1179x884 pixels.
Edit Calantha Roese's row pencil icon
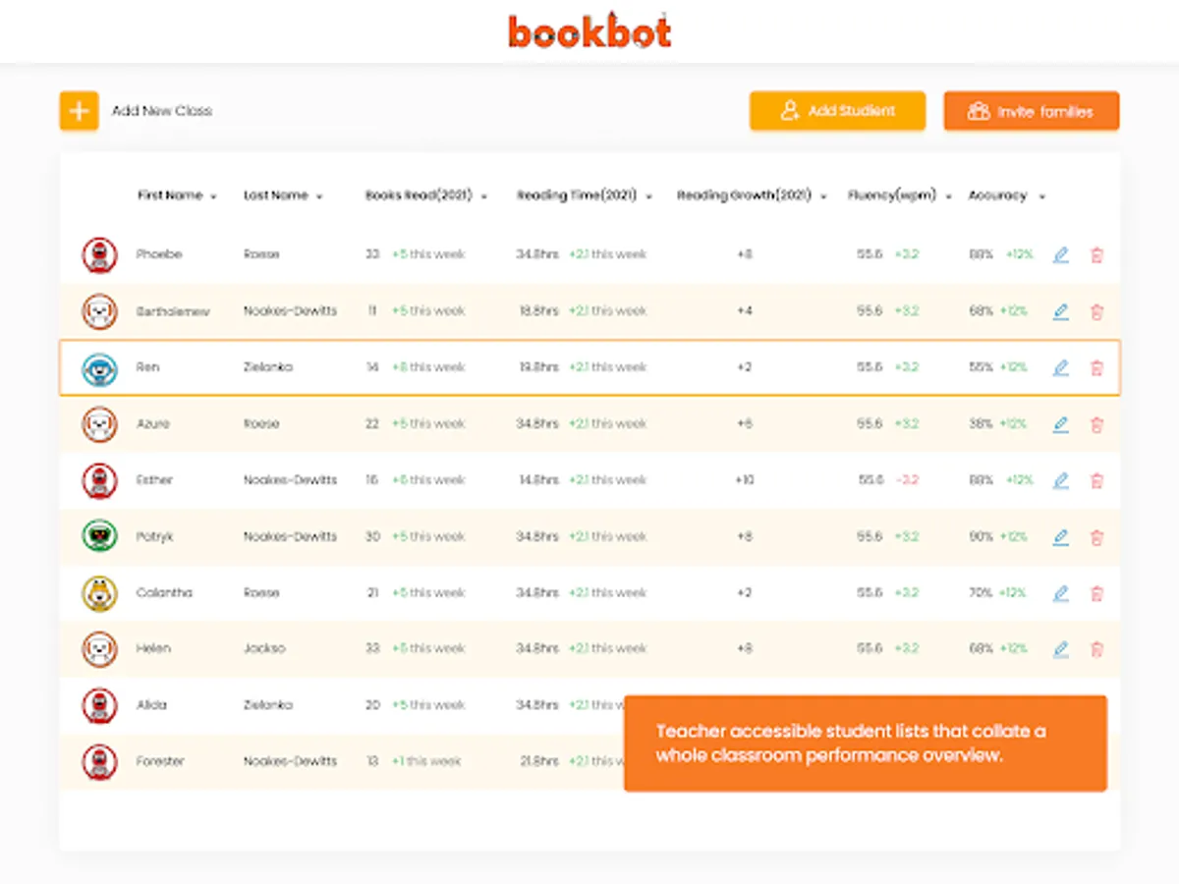point(1060,594)
